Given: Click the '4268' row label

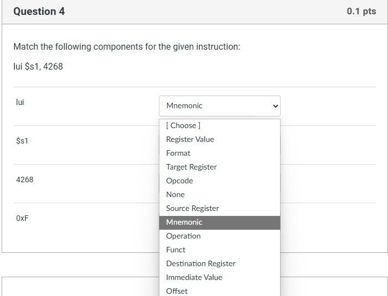Looking at the screenshot, I should [x=24, y=179].
